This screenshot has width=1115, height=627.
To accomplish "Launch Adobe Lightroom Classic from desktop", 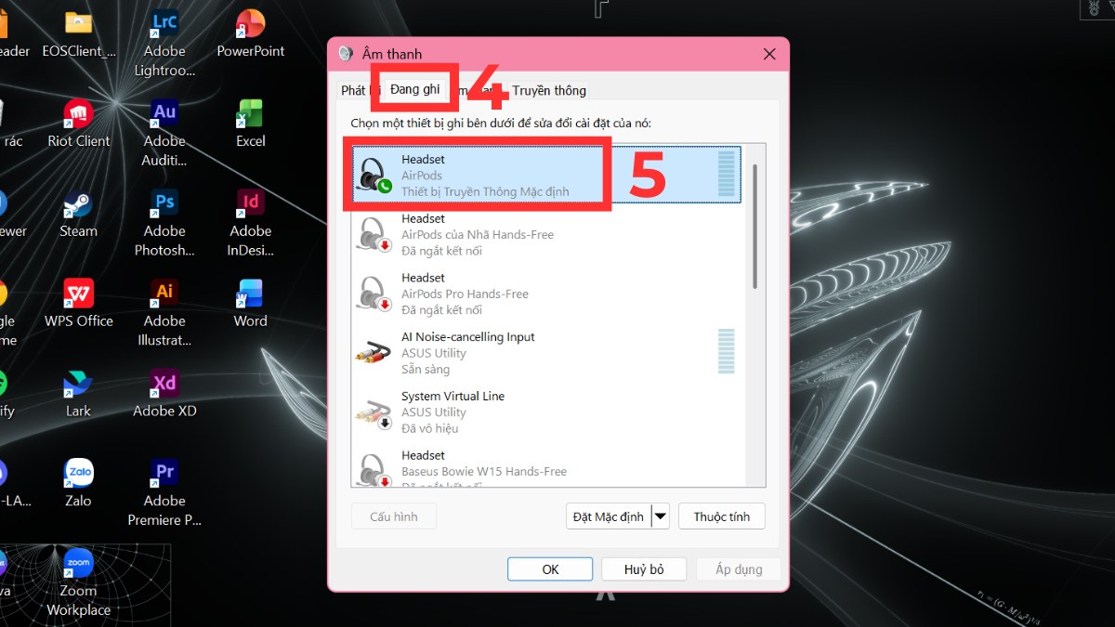I will (164, 44).
